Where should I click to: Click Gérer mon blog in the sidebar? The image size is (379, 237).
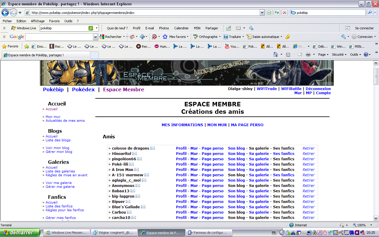click(x=59, y=152)
